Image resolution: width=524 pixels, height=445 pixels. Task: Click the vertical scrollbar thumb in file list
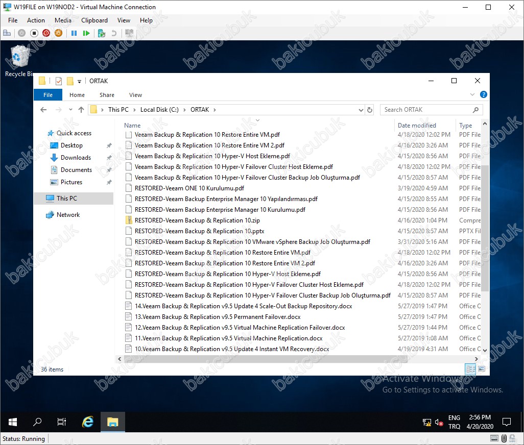[x=485, y=228]
